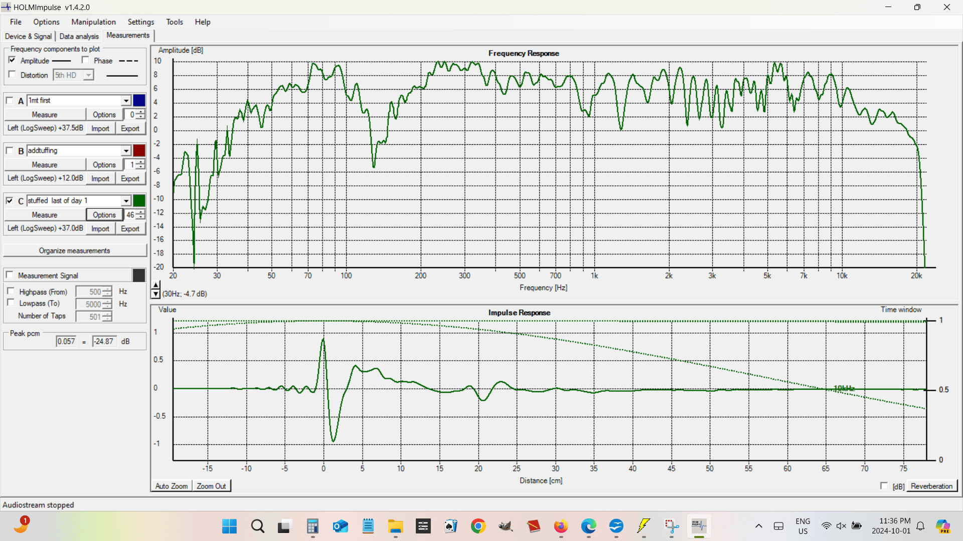Adjust the measurement C number stepper
This screenshot has height=541, width=963.
click(x=141, y=214)
